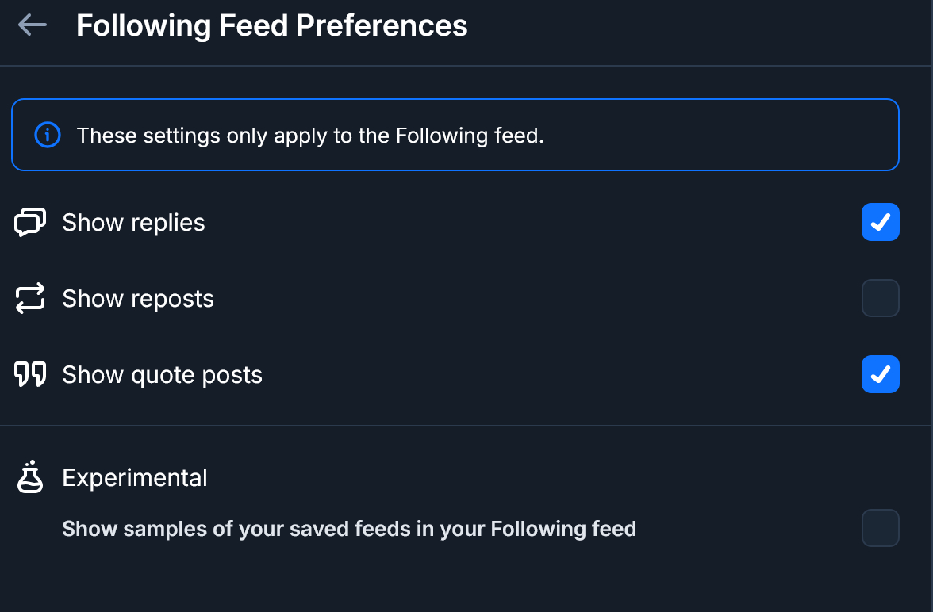
Task: Disable the Show replies checkbox
Action: [880, 223]
